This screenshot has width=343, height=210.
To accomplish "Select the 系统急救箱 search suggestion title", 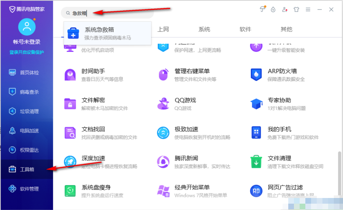I will pyautogui.click(x=99, y=29).
